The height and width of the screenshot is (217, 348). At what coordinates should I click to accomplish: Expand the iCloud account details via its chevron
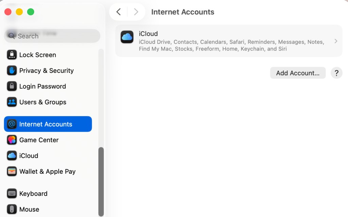[x=336, y=41]
